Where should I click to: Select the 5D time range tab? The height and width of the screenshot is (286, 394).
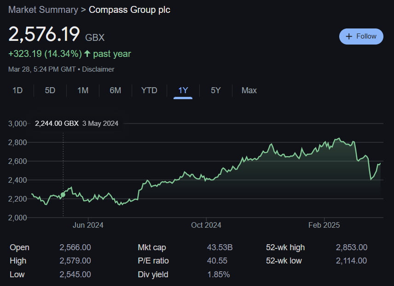(50, 90)
